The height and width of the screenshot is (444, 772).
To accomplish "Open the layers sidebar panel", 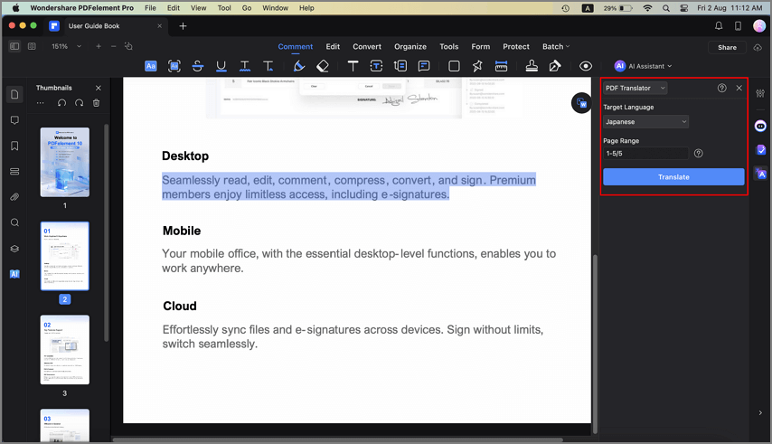I will 14,248.
